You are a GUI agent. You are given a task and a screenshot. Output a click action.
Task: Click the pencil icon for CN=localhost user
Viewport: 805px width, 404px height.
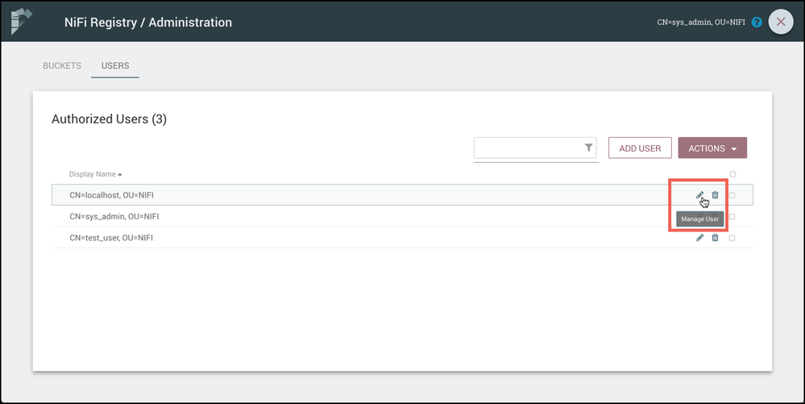(x=699, y=195)
